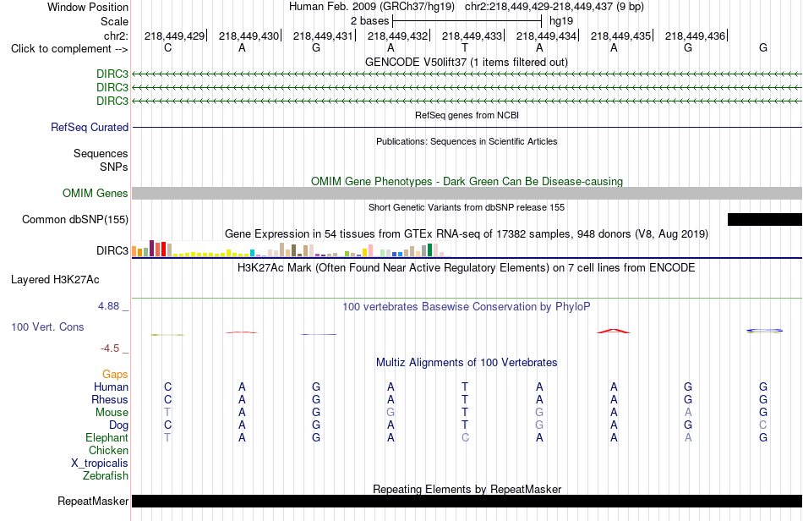Click the tall red PhyloP conservation peak

pos(614,331)
